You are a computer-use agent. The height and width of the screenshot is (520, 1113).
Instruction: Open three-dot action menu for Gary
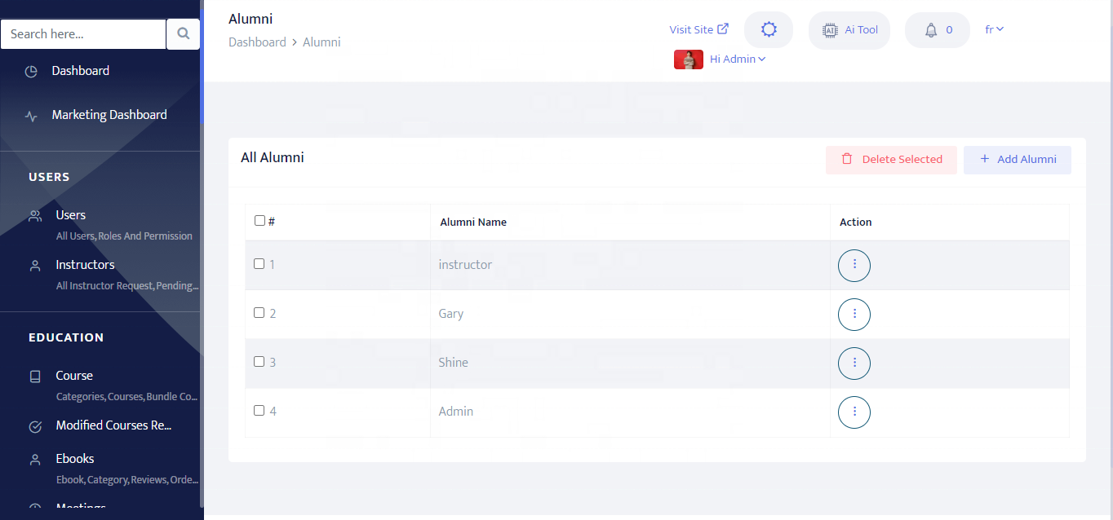[x=854, y=314]
